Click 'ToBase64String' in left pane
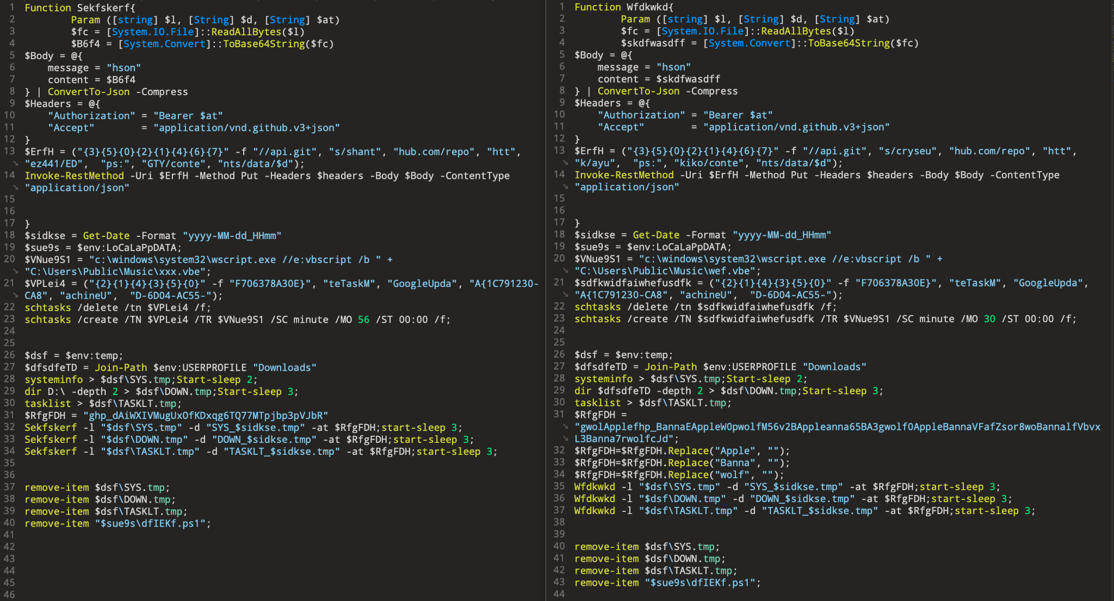 tap(264, 43)
